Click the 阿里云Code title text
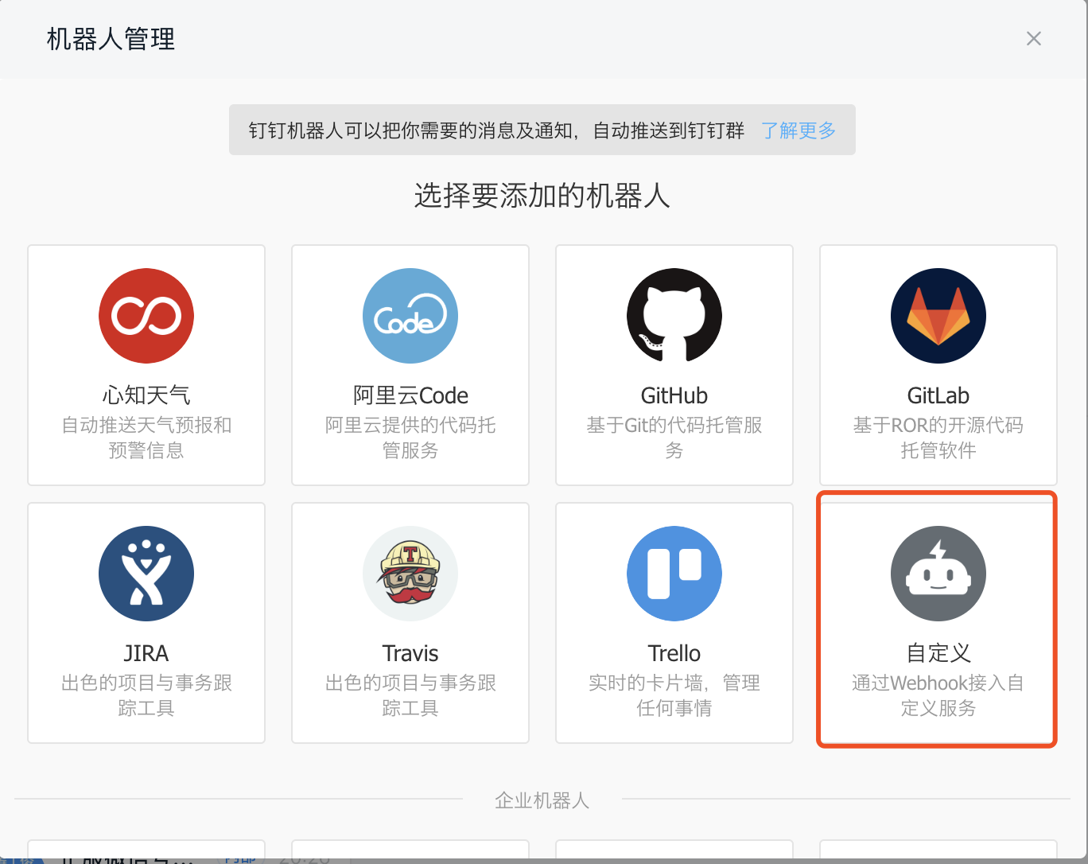This screenshot has width=1088, height=864. click(410, 395)
